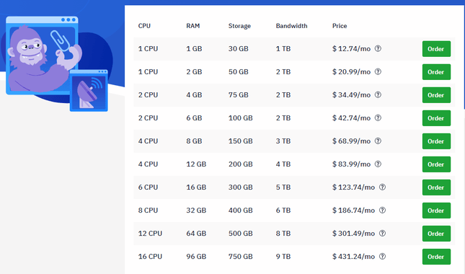Select the $ 42.74/mo price text
This screenshot has width=465, height=274.
point(351,118)
